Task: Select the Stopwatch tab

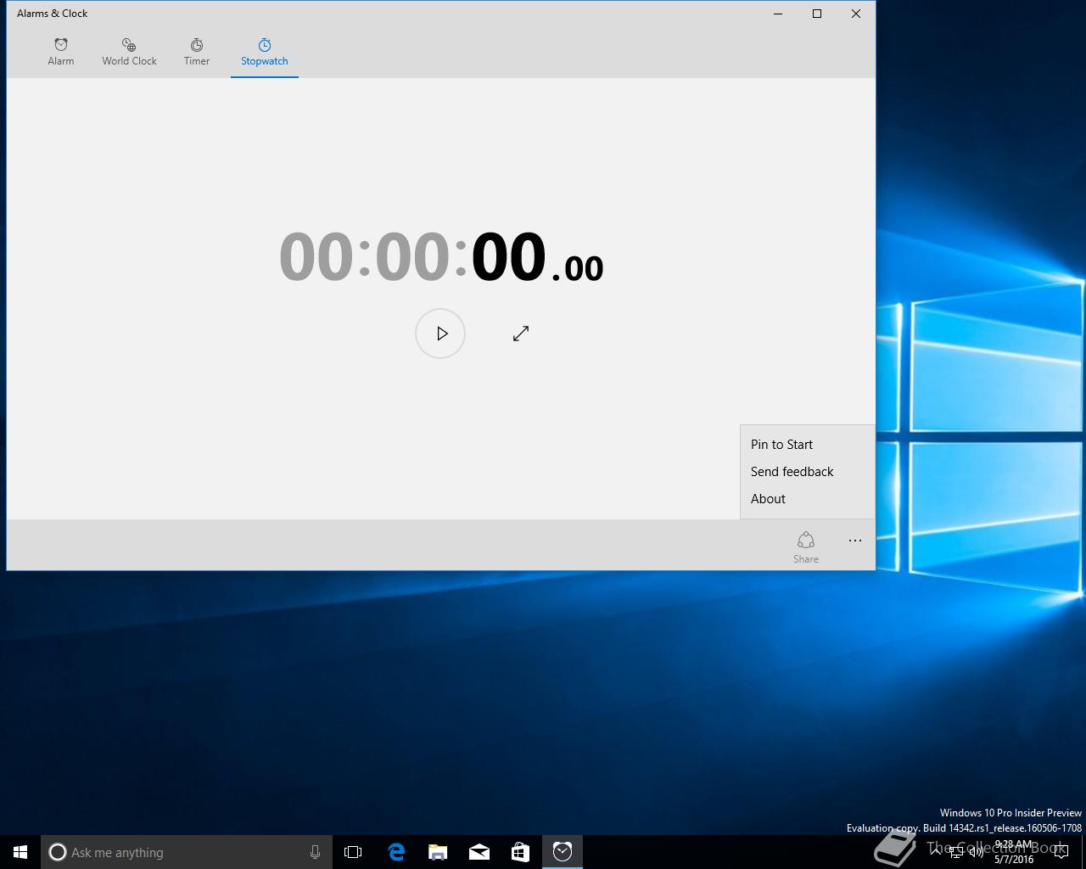Action: (x=265, y=52)
